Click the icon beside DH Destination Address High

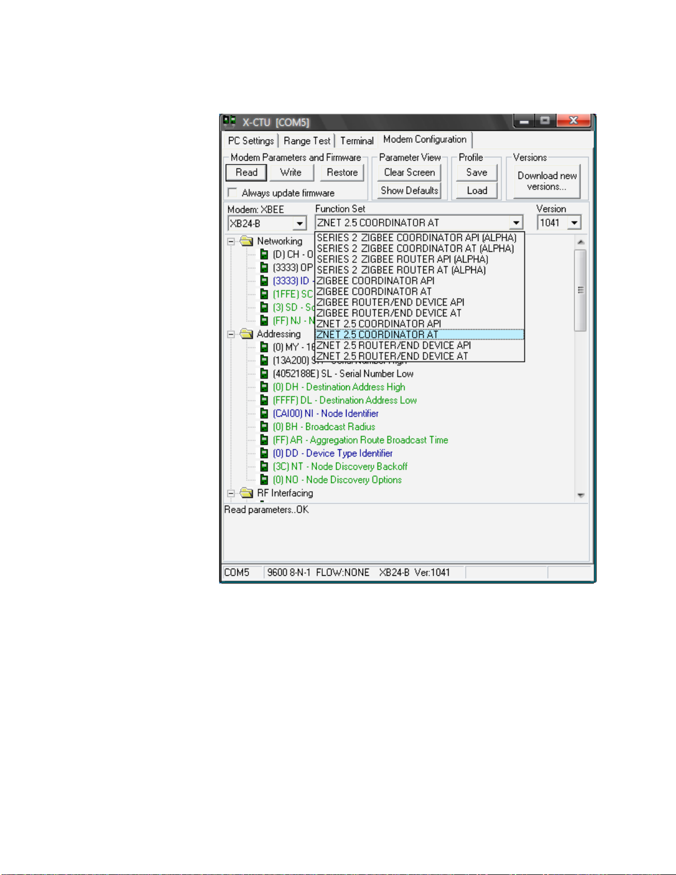(264, 387)
